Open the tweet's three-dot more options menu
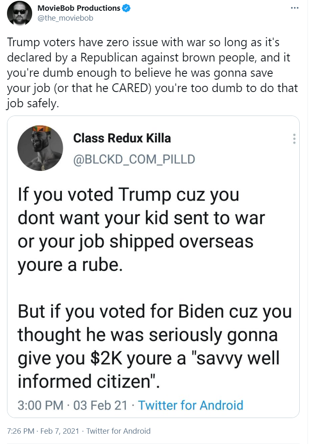The width and height of the screenshot is (310, 444). click(295, 8)
